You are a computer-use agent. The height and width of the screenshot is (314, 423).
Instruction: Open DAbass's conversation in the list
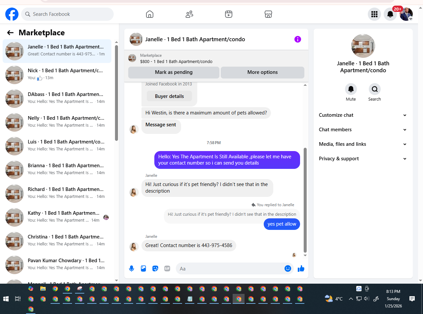pos(57,99)
